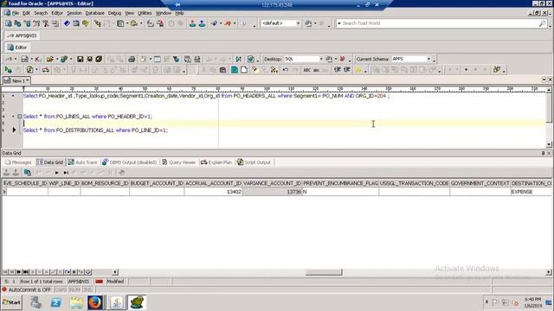Open the file explorer folder in the taskbar

[x=75, y=302]
